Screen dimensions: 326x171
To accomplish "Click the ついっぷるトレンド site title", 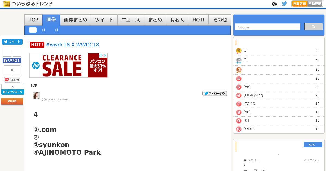I will coord(32,4).
